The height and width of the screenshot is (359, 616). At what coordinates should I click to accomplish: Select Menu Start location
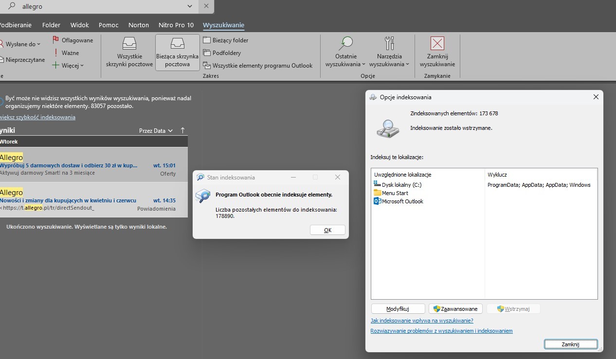(x=391, y=193)
